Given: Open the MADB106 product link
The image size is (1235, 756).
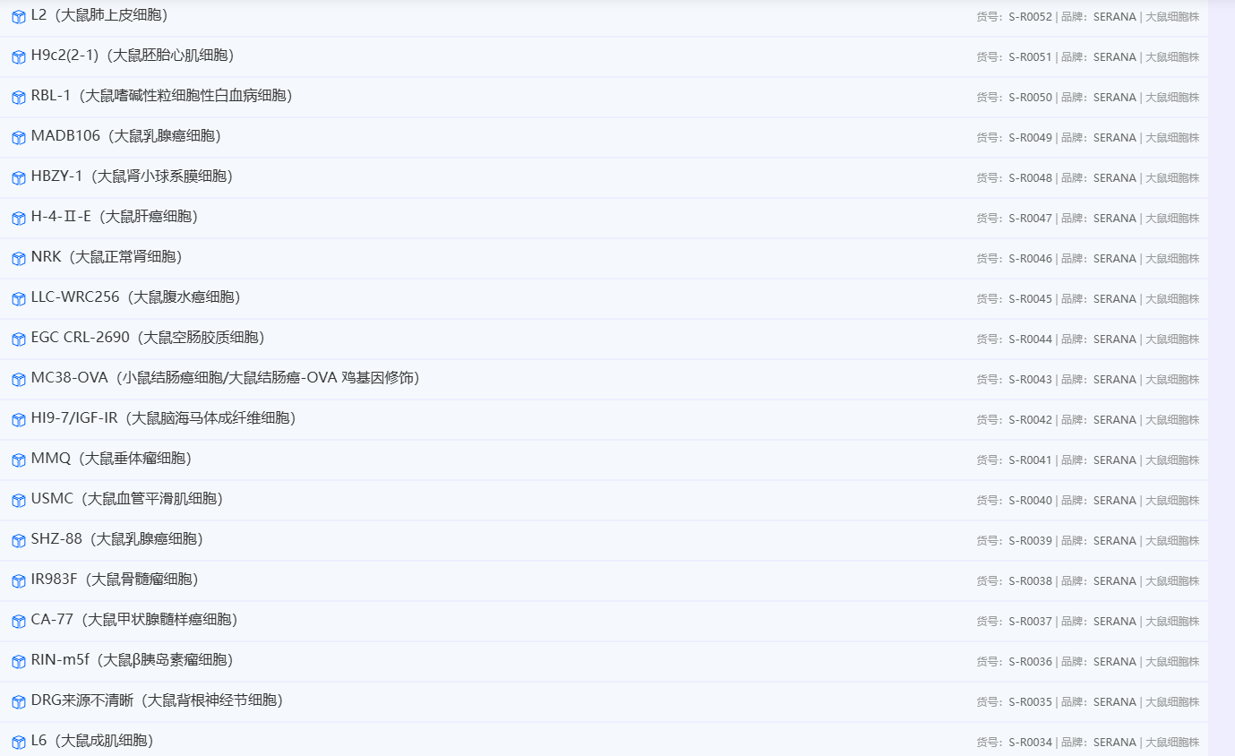Looking at the screenshot, I should click(125, 136).
